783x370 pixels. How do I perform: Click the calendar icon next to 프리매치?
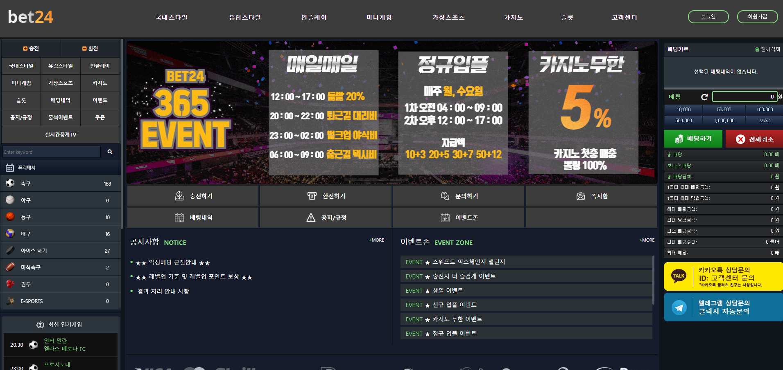[10, 168]
